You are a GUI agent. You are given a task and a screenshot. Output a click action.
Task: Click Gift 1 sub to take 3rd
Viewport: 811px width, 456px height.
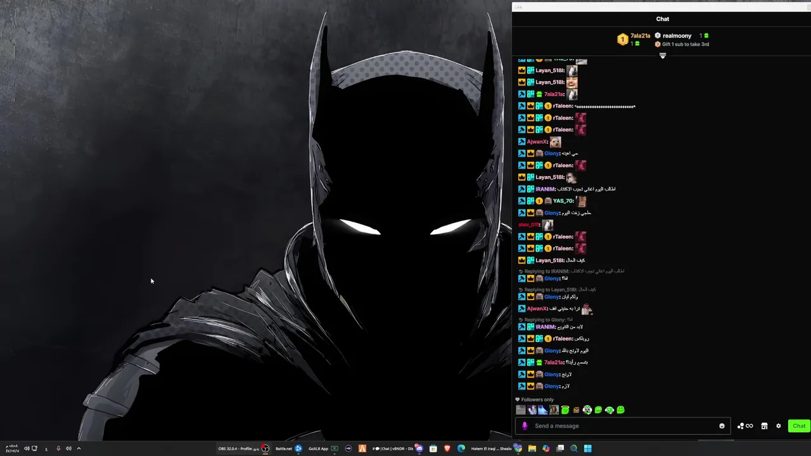[x=685, y=44]
